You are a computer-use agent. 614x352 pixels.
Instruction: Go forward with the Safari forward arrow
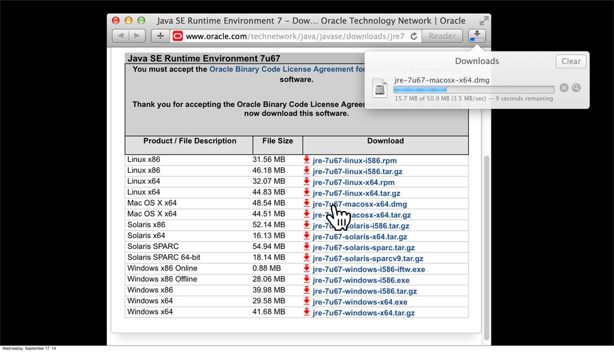(137, 36)
